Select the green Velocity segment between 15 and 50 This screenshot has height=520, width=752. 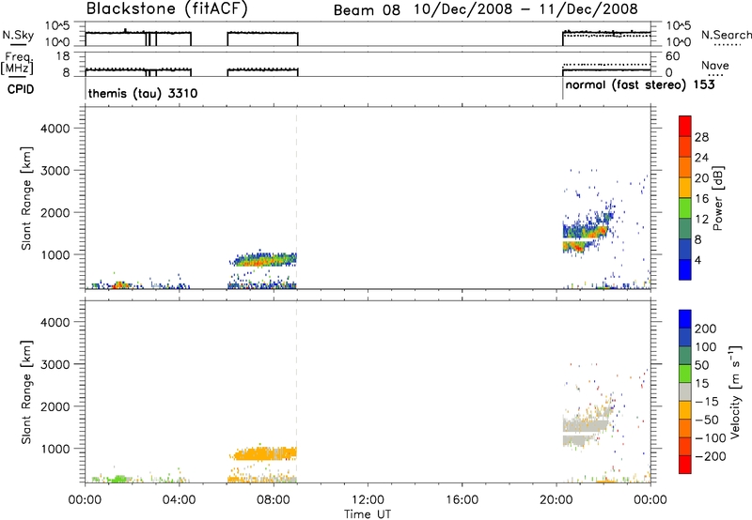coord(685,374)
